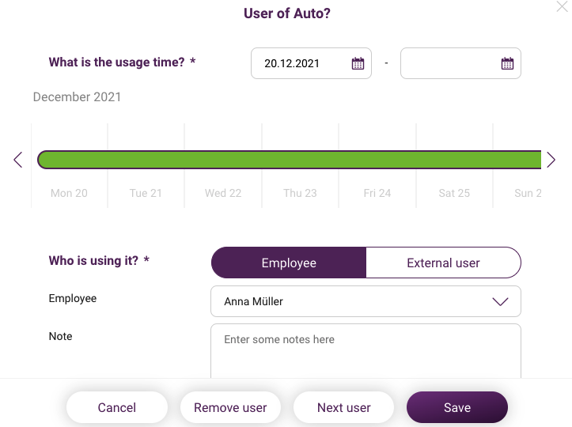The image size is (572, 427).
Task: Select Mon 20 on the timeline
Action: coord(69,193)
